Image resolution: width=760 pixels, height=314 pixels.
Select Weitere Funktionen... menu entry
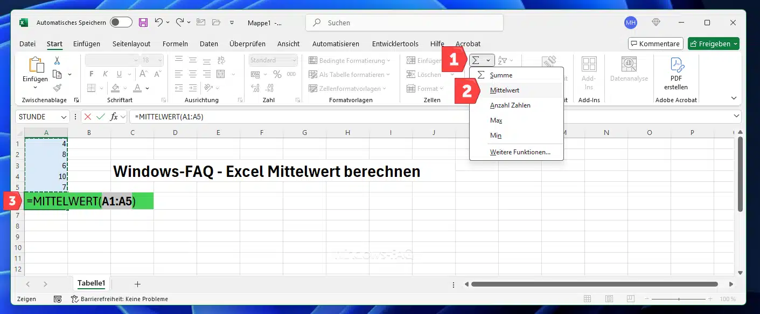(x=520, y=152)
